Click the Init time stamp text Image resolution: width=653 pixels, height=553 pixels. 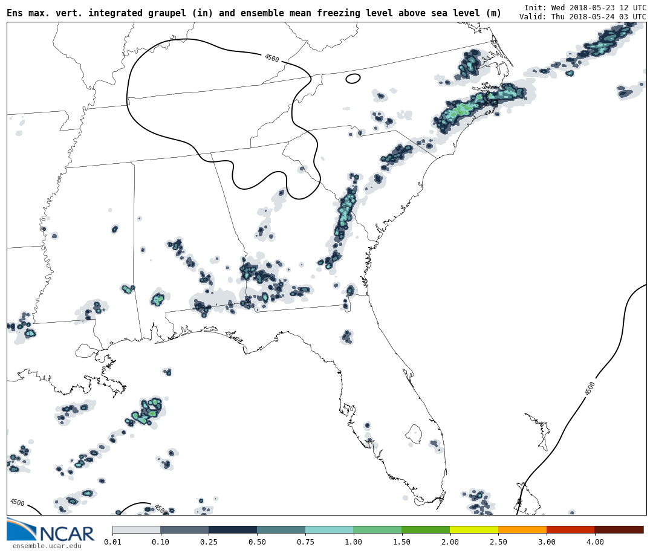(585, 8)
